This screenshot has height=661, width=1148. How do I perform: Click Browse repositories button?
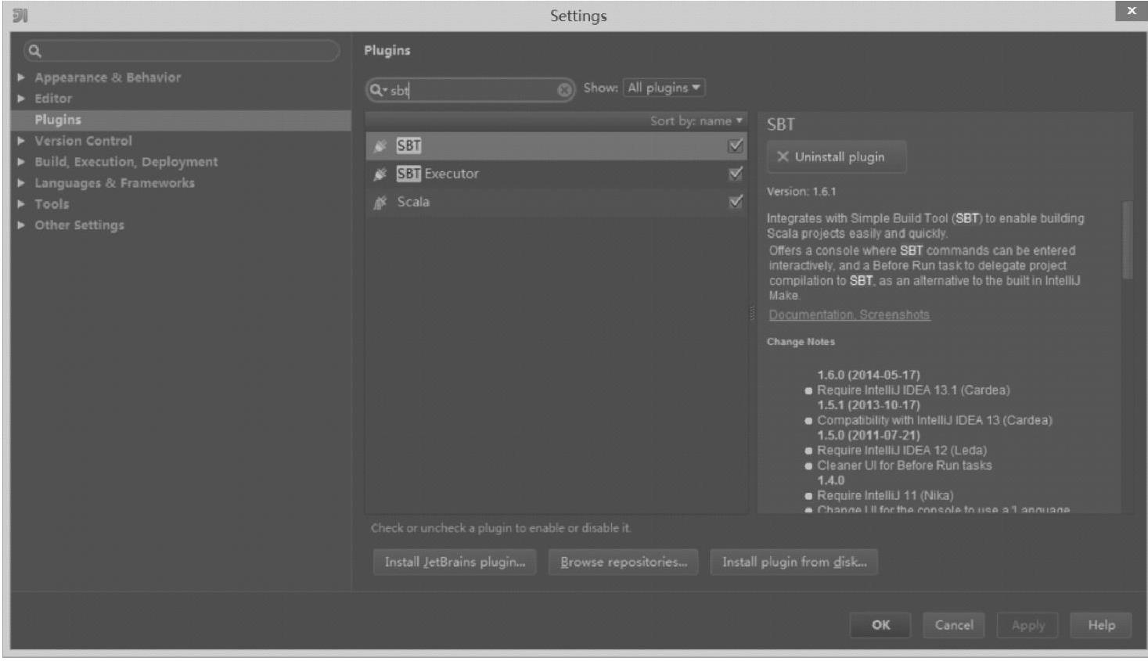pos(624,562)
